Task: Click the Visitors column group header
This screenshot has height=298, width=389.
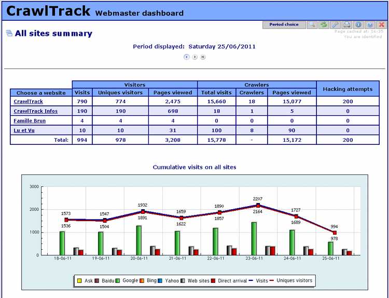Action: pos(135,85)
